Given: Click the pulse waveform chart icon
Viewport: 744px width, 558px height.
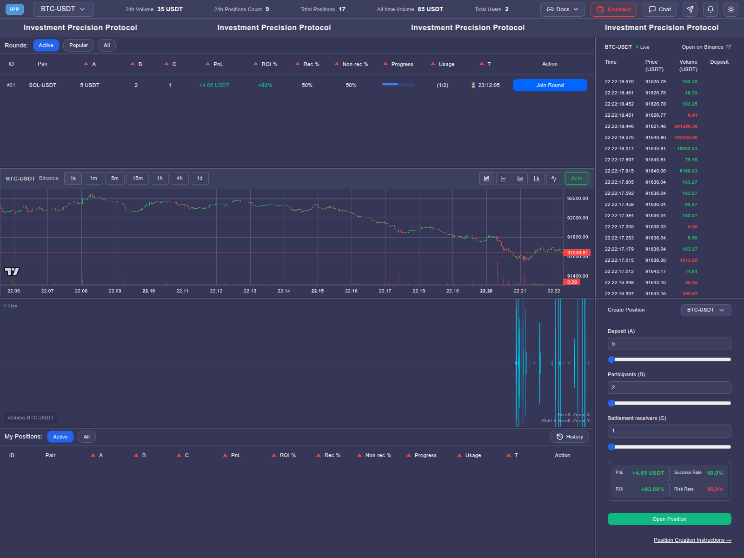Looking at the screenshot, I should (x=554, y=179).
